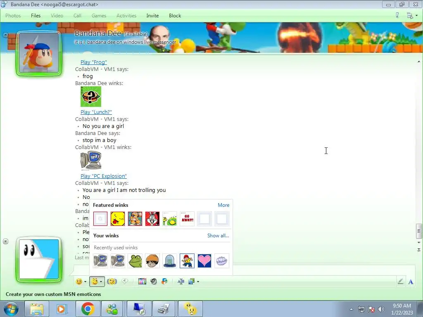The height and width of the screenshot is (317, 423).
Task: Click Create your own custom MSN emoticons
Action: (x=53, y=294)
